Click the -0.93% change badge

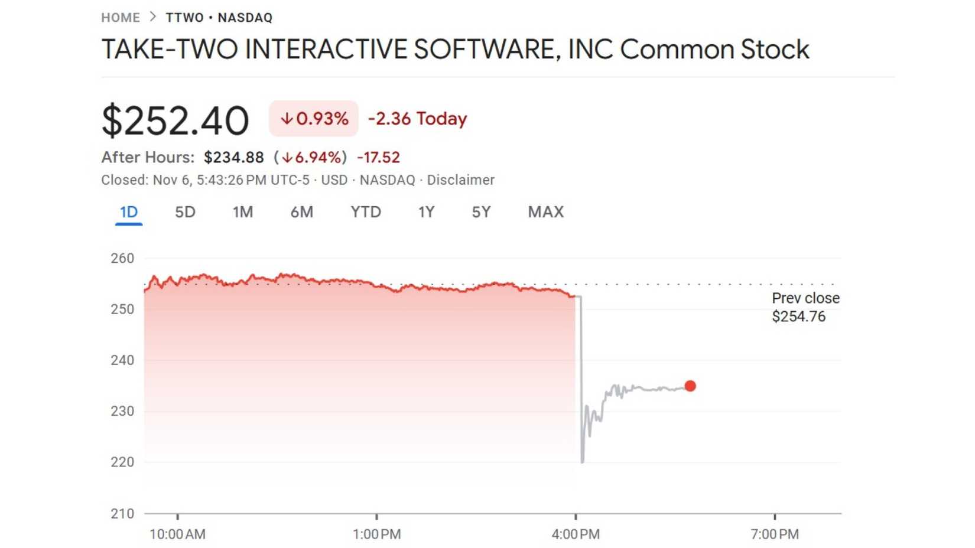click(313, 118)
